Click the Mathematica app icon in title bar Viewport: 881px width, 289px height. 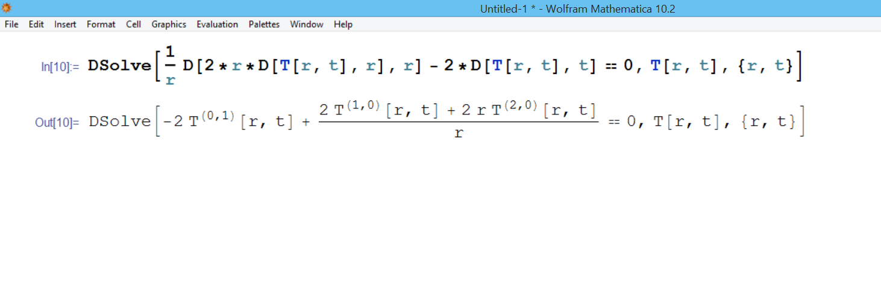(6, 8)
